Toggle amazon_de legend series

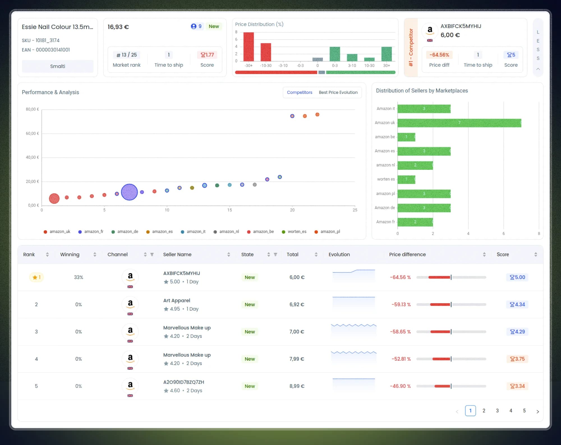(x=125, y=231)
